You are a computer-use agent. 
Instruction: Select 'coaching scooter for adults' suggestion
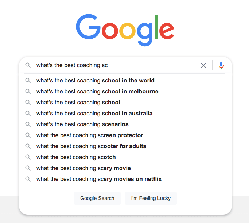coord(91,146)
